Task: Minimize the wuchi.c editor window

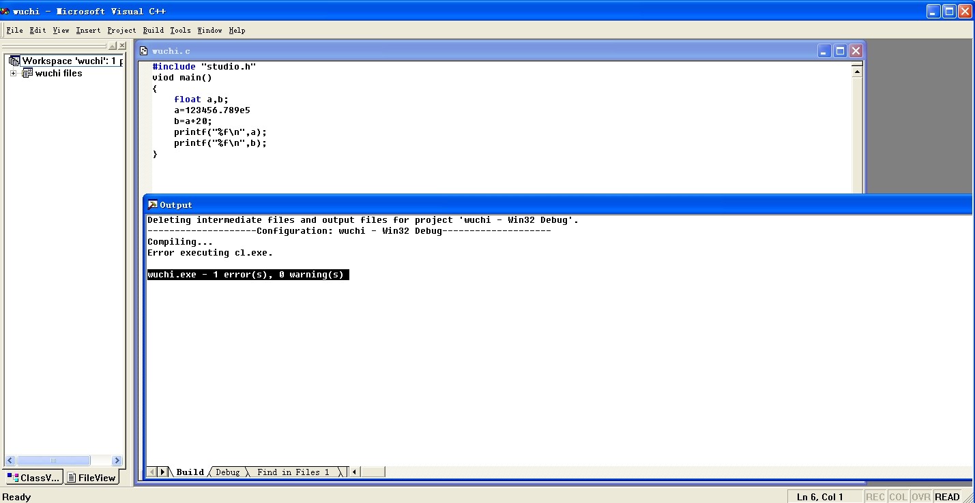Action: coord(824,51)
